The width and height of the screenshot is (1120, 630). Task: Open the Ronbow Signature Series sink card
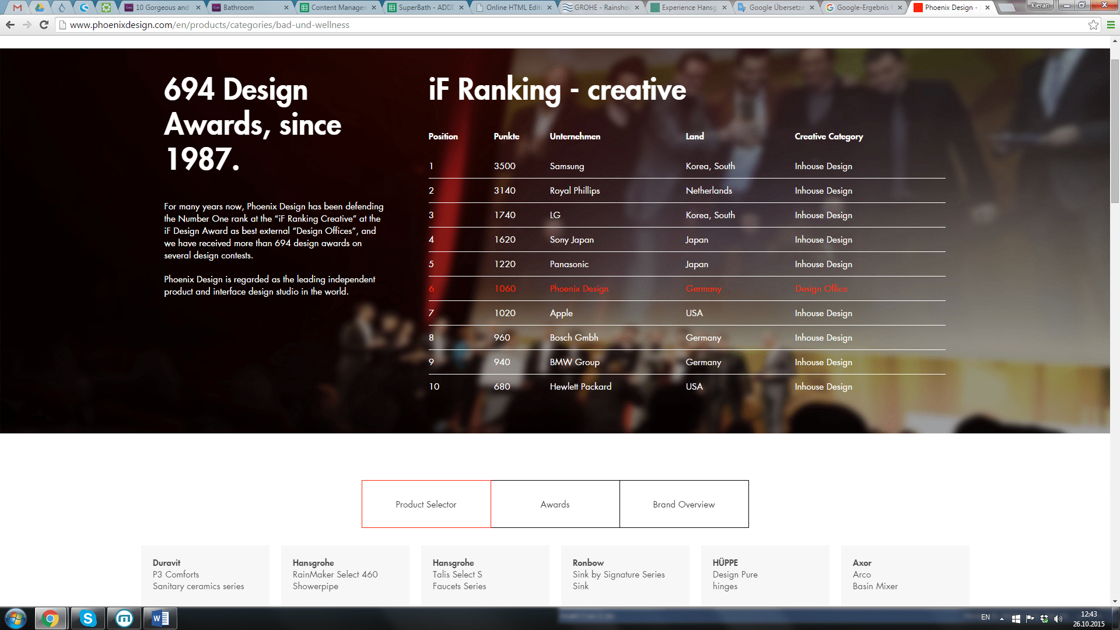click(625, 576)
